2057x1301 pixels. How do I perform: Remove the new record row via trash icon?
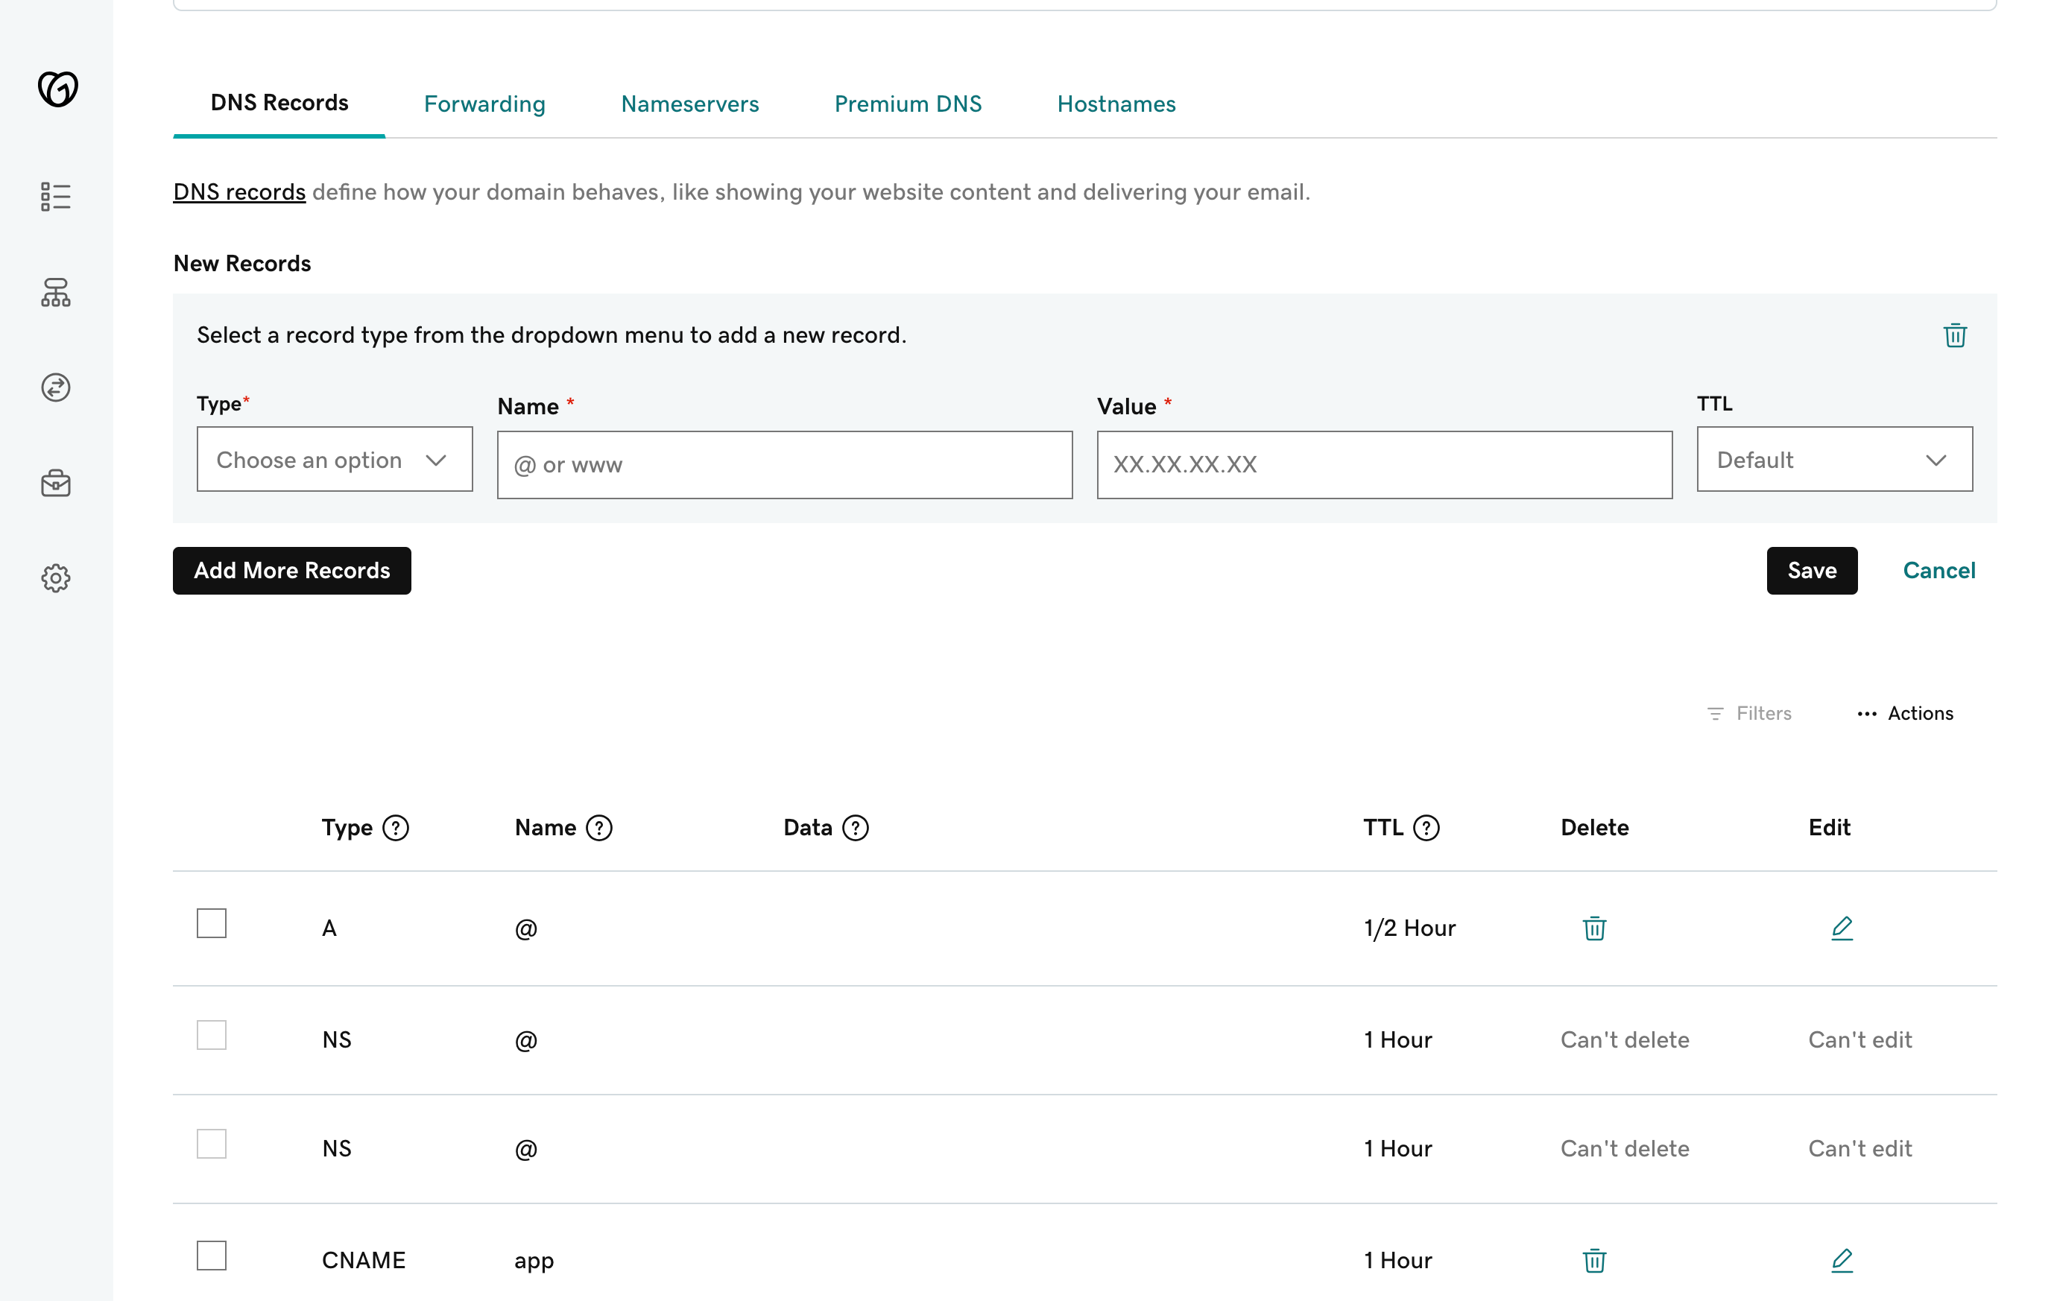point(1954,335)
